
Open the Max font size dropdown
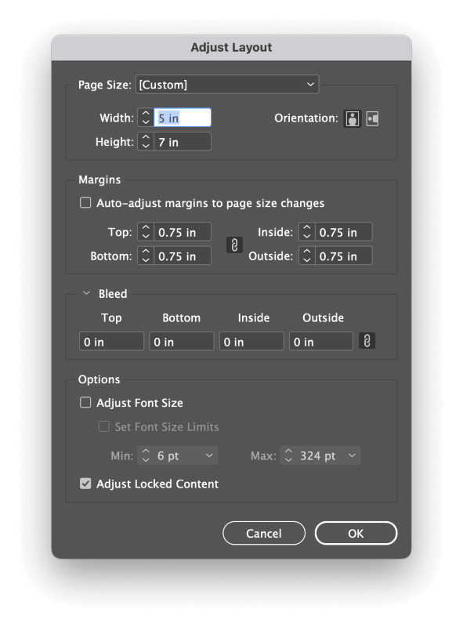click(x=352, y=455)
